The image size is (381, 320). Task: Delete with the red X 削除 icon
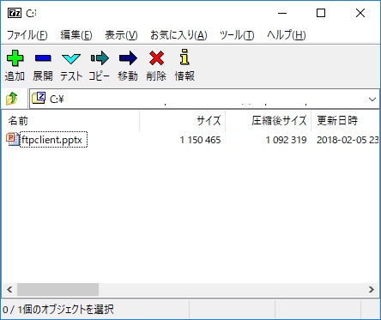click(x=156, y=58)
